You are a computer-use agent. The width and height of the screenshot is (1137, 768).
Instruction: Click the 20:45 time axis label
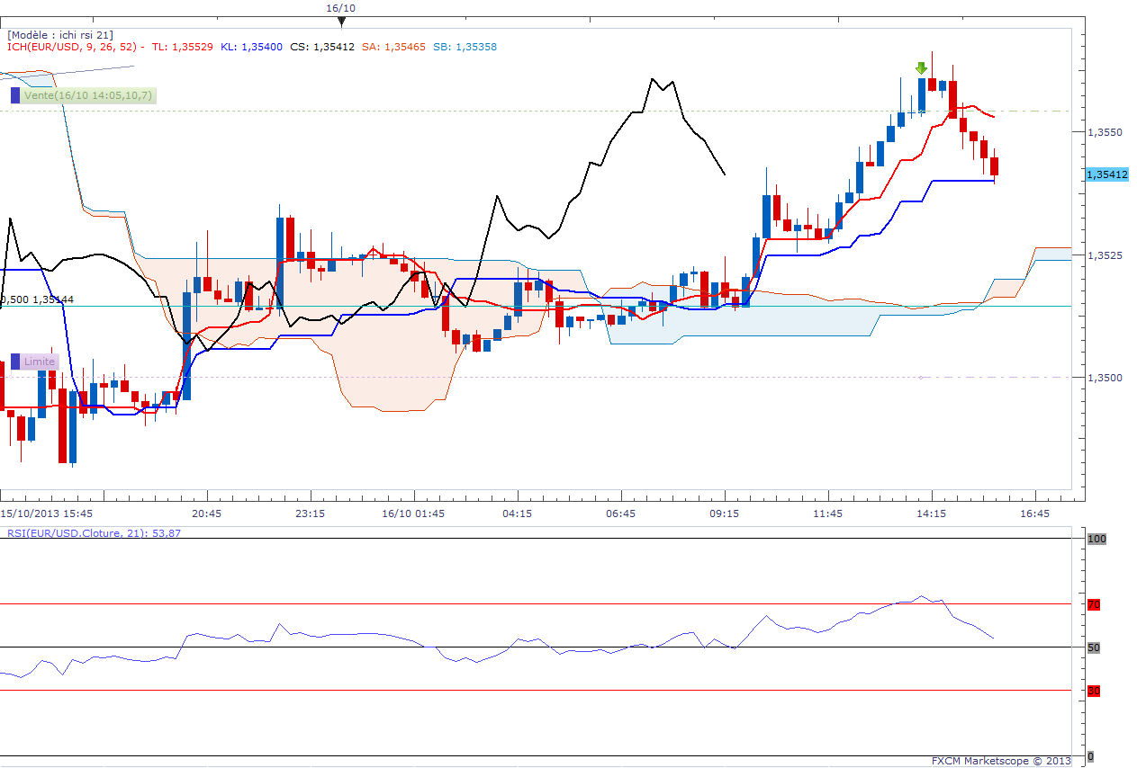click(x=207, y=513)
